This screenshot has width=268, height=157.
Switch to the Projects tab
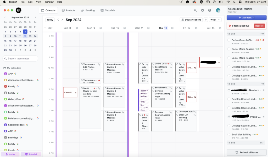click(x=68, y=10)
